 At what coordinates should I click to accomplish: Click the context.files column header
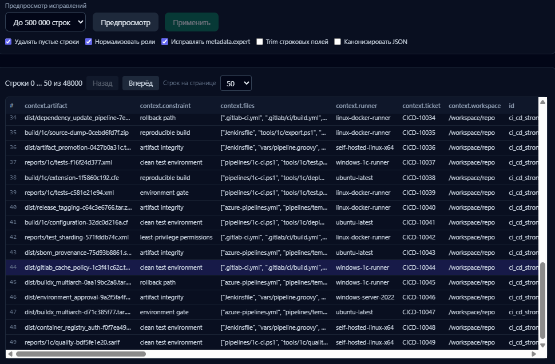click(x=237, y=106)
